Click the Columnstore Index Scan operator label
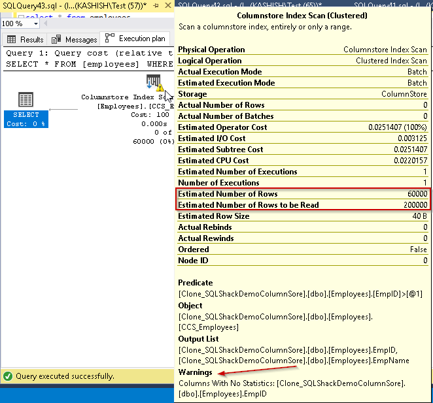433x403 pixels. coord(127,97)
